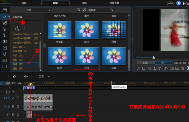Take a preview snapshot with camera icon
The width and height of the screenshot is (189, 122).
point(172,68)
